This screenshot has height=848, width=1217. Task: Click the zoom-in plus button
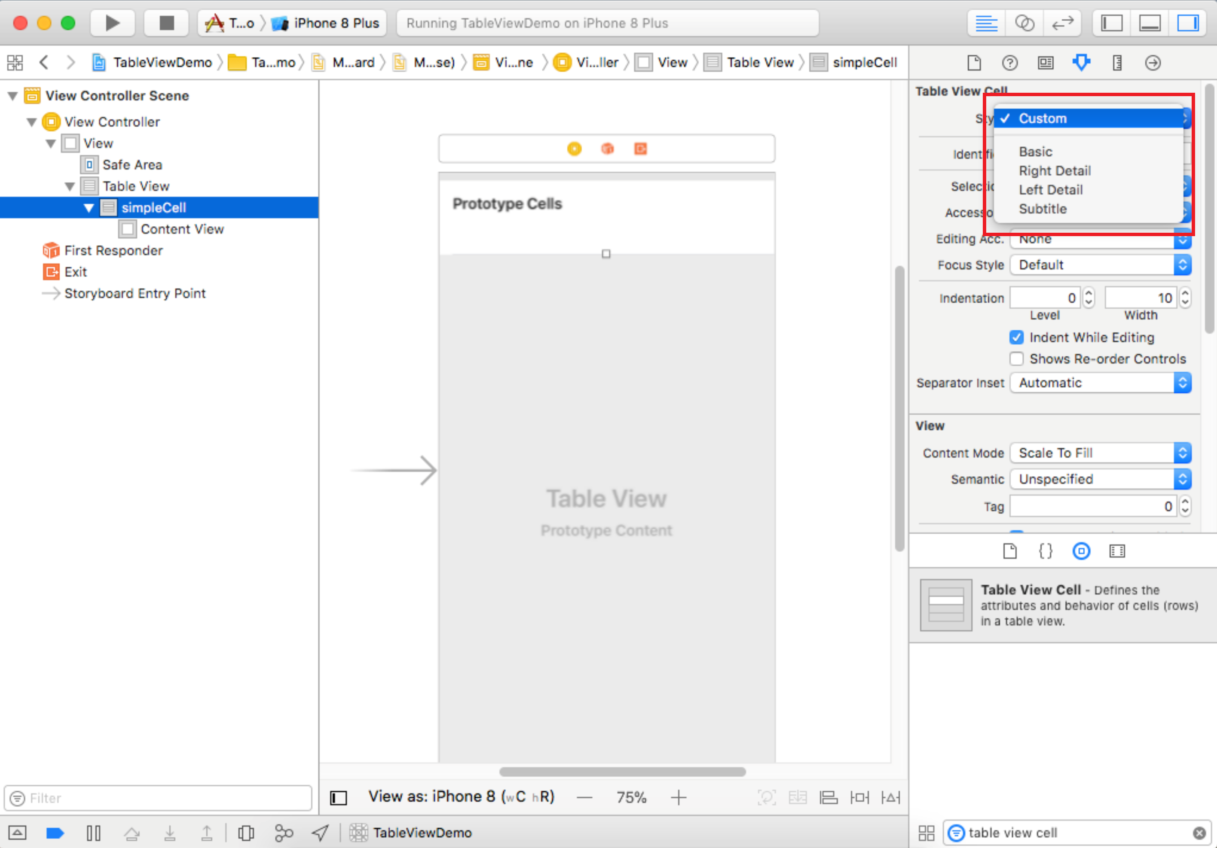click(678, 797)
